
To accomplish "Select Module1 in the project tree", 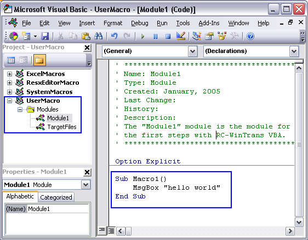I will click(58, 118).
